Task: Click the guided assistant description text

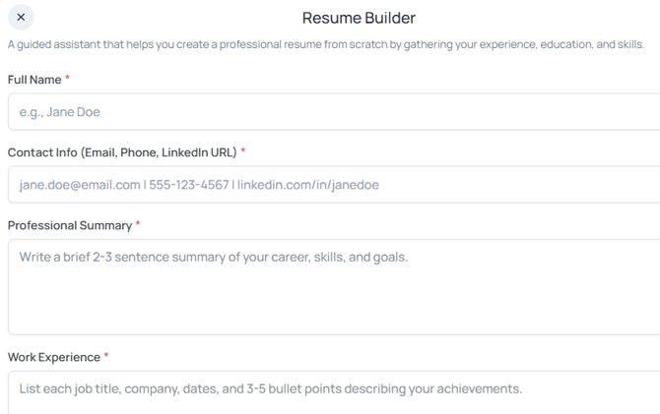Action: click(325, 44)
